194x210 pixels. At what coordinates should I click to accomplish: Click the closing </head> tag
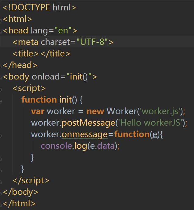click(20, 65)
